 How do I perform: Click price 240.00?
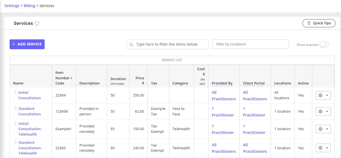click(139, 148)
